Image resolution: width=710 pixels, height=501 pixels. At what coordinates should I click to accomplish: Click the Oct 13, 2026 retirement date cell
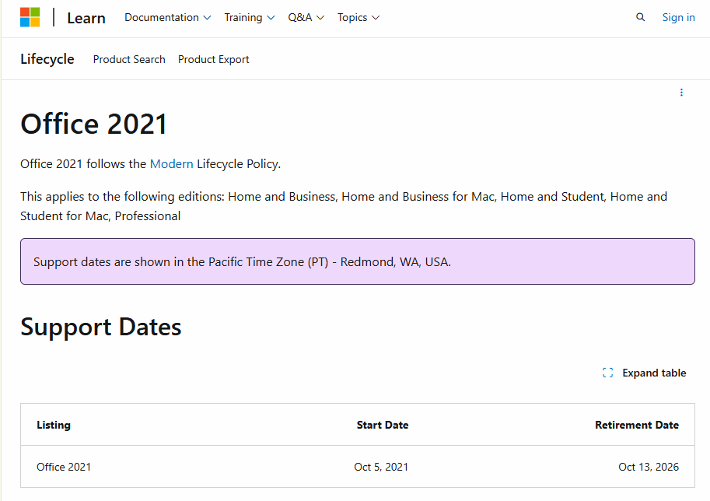(648, 467)
